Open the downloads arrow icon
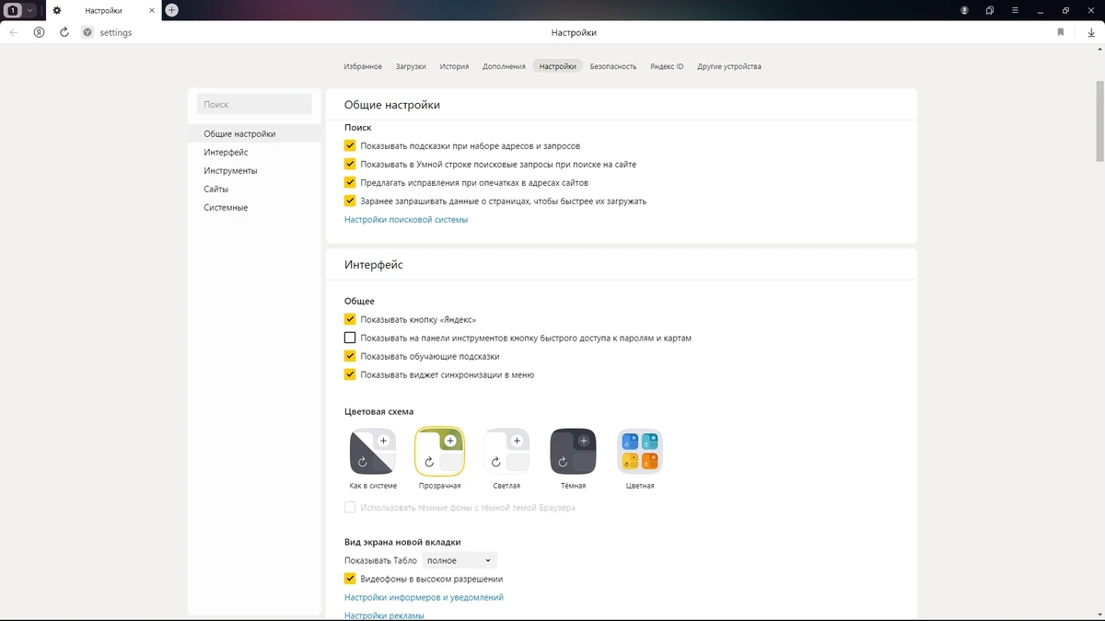Screen dimensions: 1105x621 pyautogui.click(x=1091, y=32)
